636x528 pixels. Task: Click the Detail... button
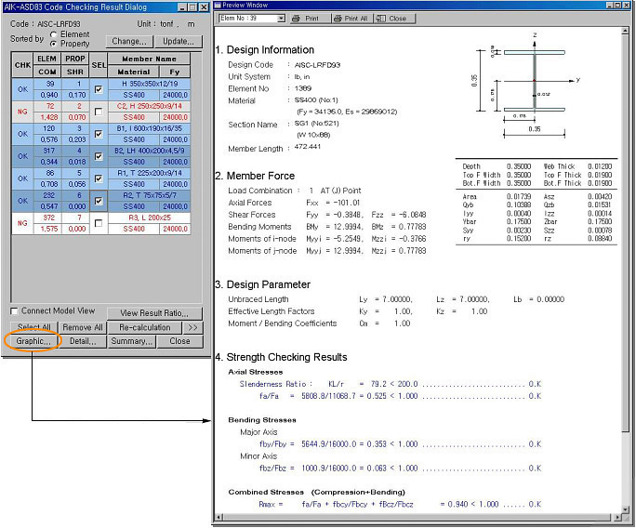pyautogui.click(x=83, y=341)
